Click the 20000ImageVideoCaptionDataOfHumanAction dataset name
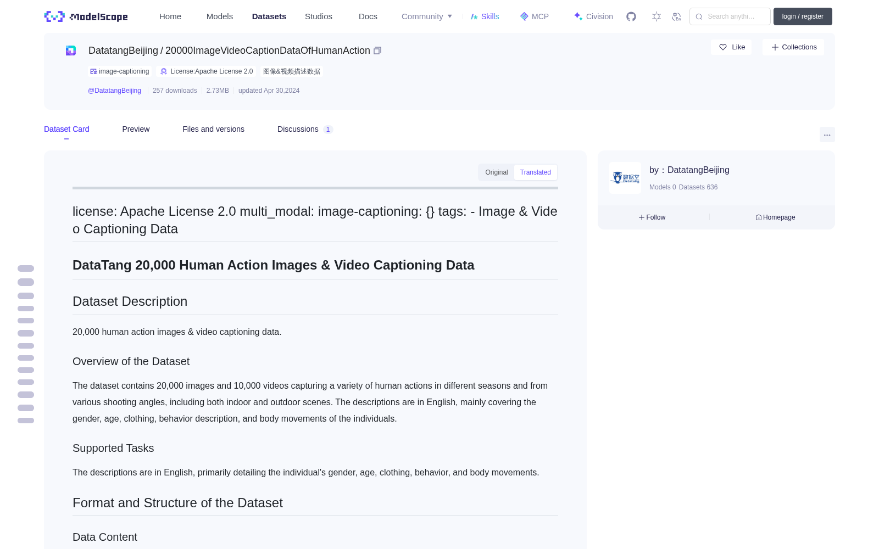Screen dimensions: 879x549 point(268,51)
